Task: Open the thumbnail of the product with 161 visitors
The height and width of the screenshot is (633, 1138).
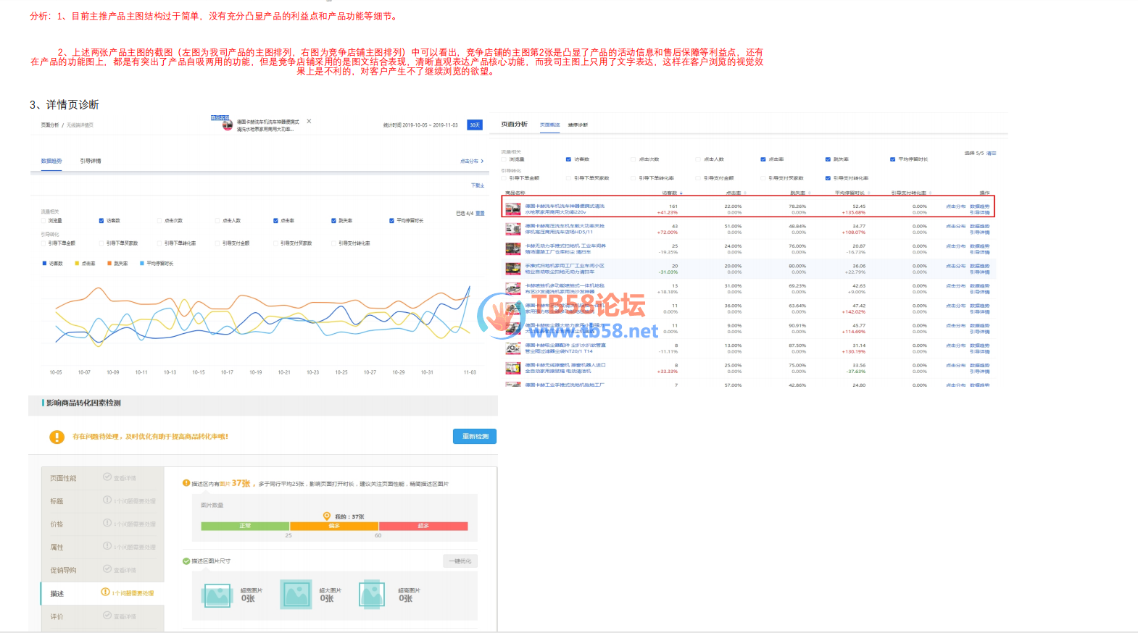Action: pos(513,209)
